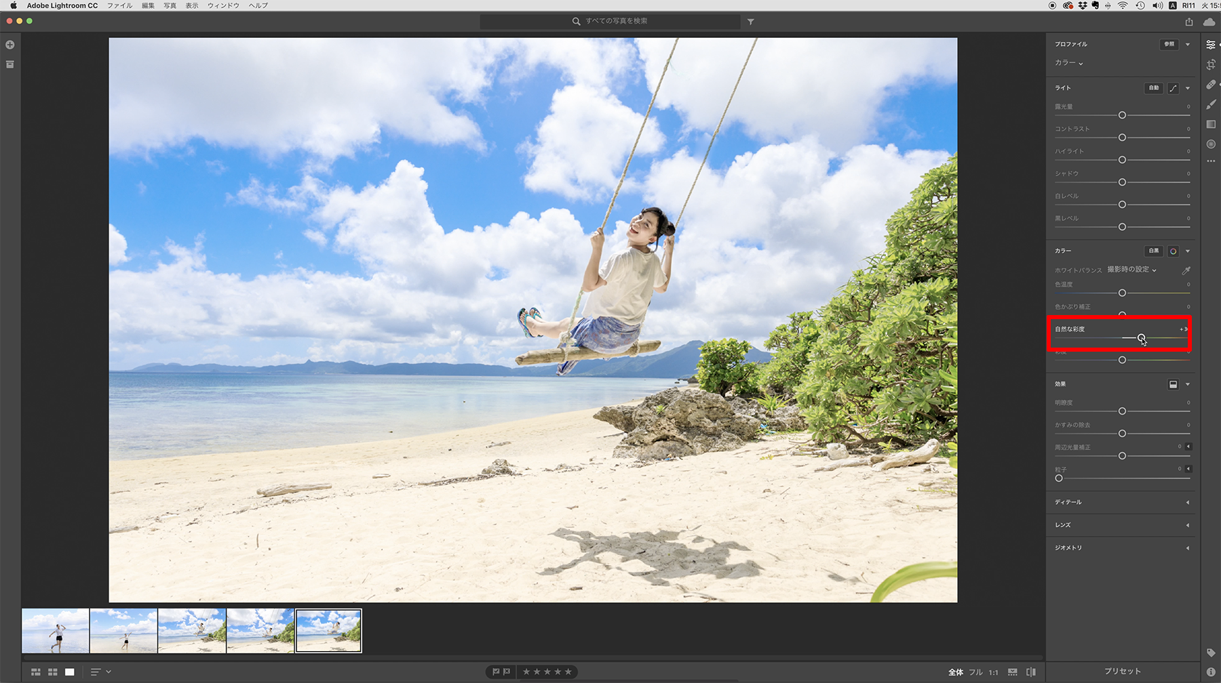Open the Apple menu
This screenshot has width=1221, height=683.
coord(13,5)
